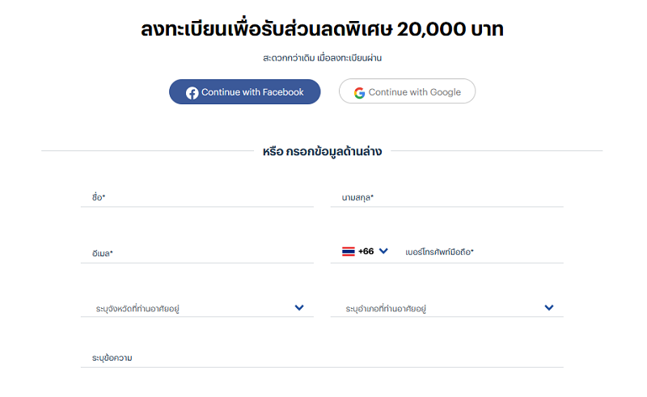647x397 pixels.
Task: Select the ระบุอำเภอที่ท่านอาศัยอยู่ district combo box
Action: pos(437,308)
